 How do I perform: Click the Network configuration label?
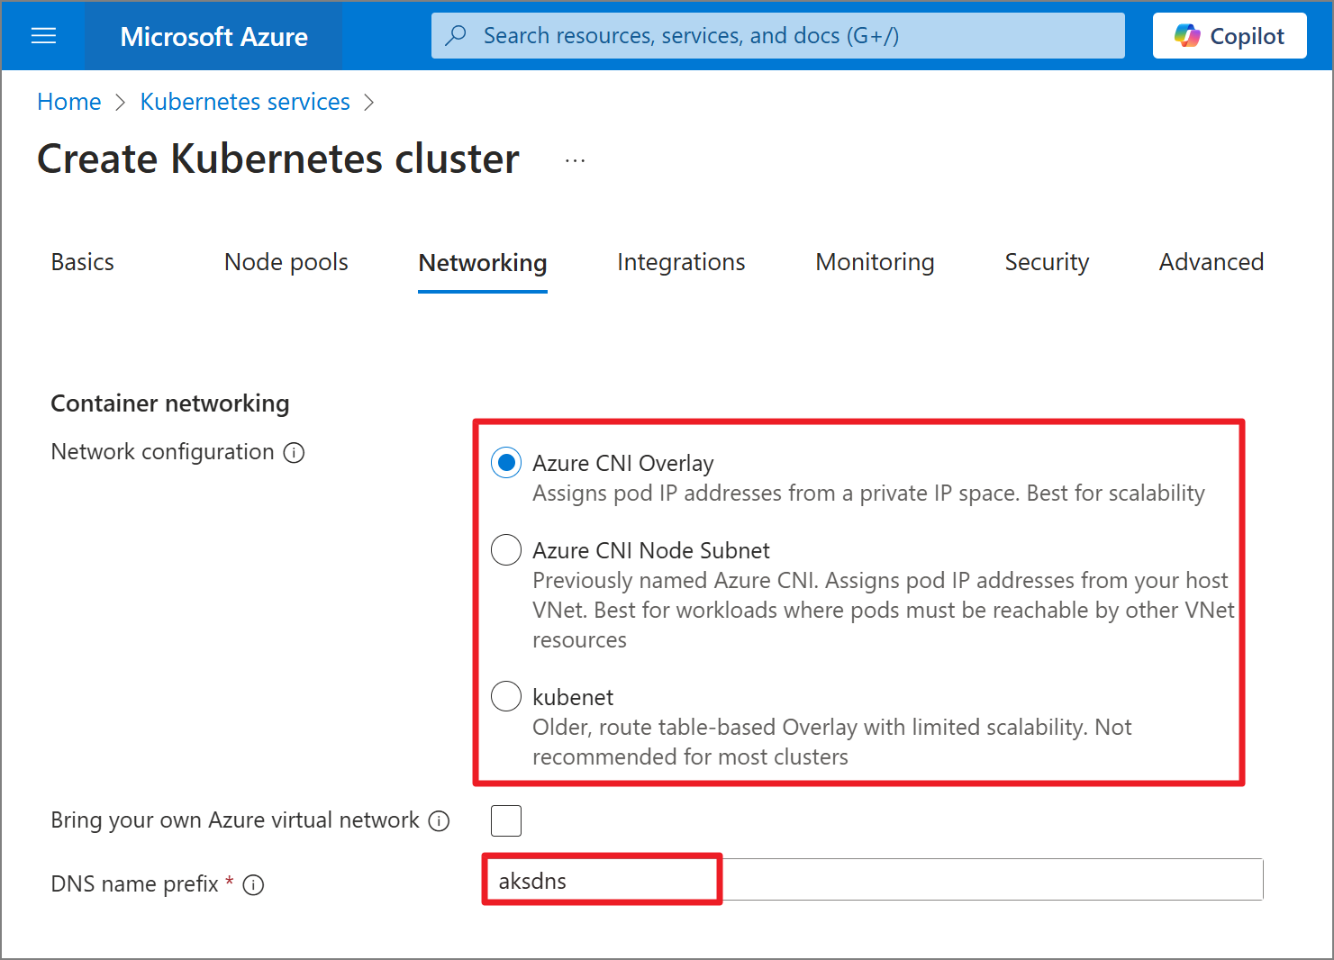click(x=162, y=452)
